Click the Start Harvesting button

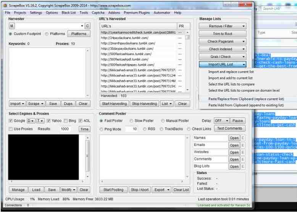pyautogui.click(x=114, y=104)
